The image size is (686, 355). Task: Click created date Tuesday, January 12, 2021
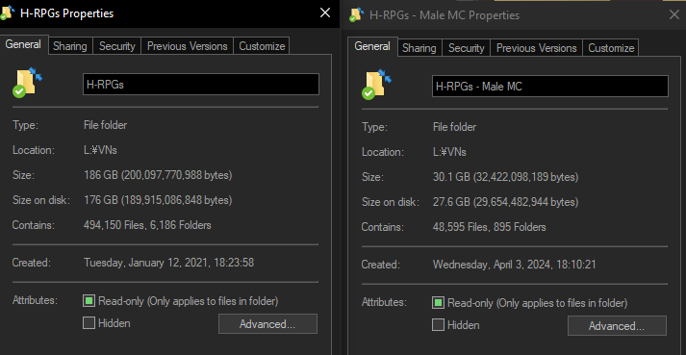169,263
